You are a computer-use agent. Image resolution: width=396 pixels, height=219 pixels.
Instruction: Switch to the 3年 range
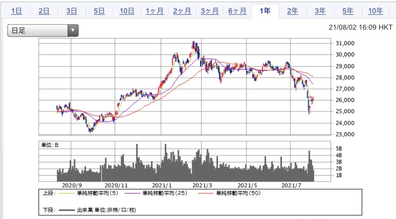[x=320, y=11]
